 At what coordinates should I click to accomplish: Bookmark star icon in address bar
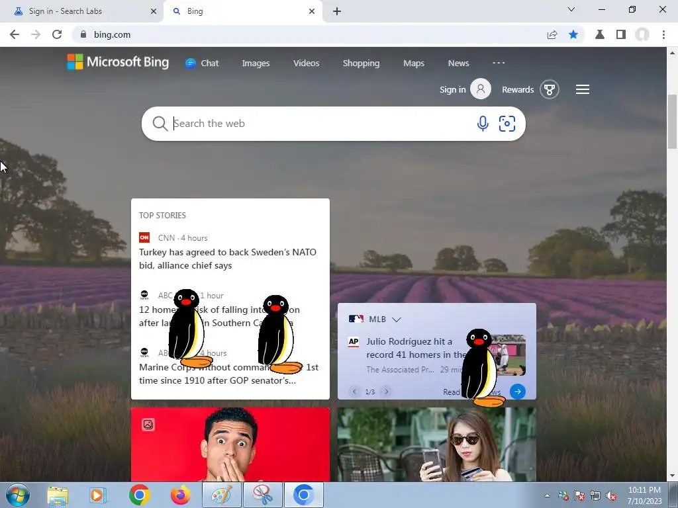[573, 34]
